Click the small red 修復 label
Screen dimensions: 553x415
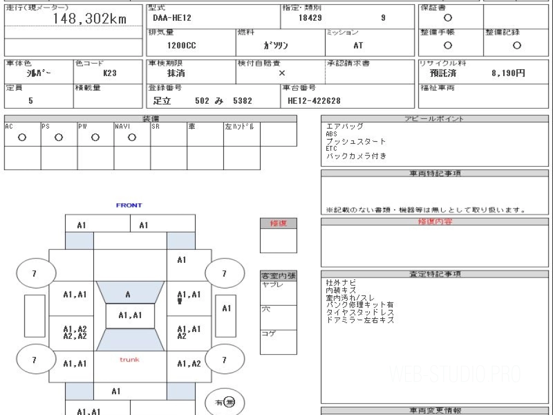(x=278, y=223)
